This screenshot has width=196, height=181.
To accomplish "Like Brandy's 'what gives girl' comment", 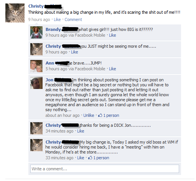I will pyautogui.click(x=112, y=35).
